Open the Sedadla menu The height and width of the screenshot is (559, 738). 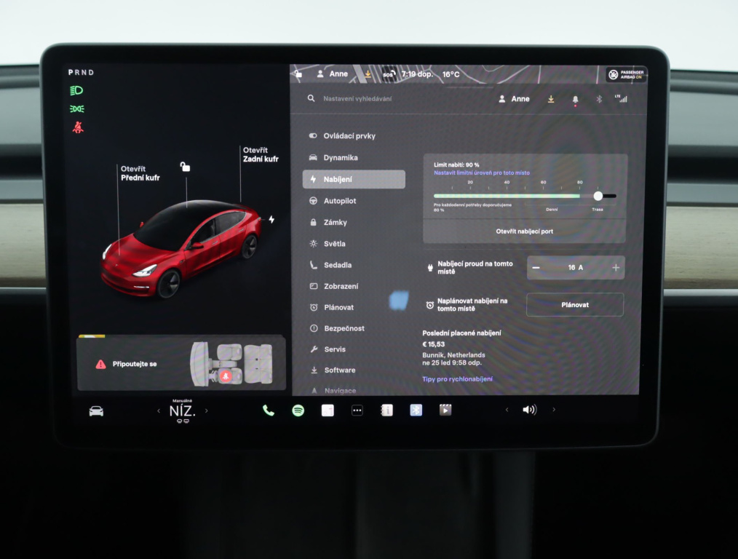354,265
